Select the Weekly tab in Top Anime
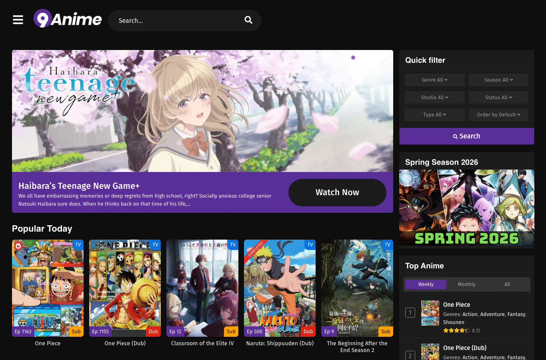This screenshot has width=546, height=360. 426,284
